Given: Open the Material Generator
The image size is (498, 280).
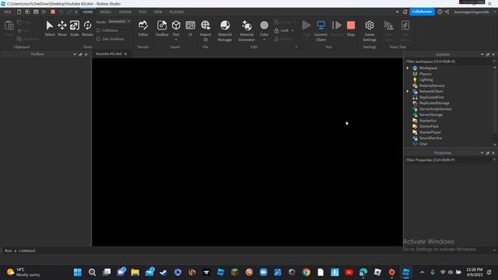Looking at the screenshot, I should [x=247, y=30].
